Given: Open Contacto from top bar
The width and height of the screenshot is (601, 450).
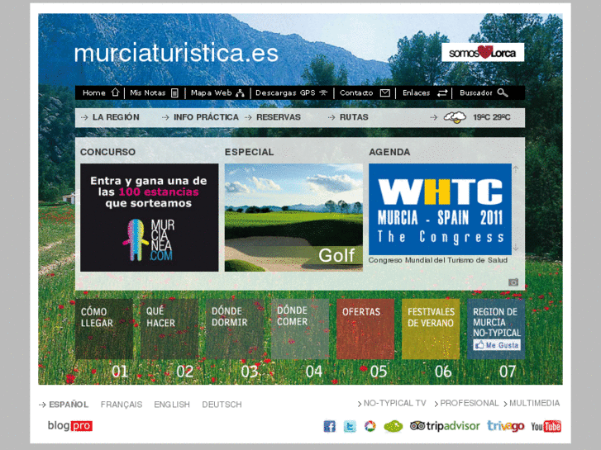Looking at the screenshot, I should 356,92.
